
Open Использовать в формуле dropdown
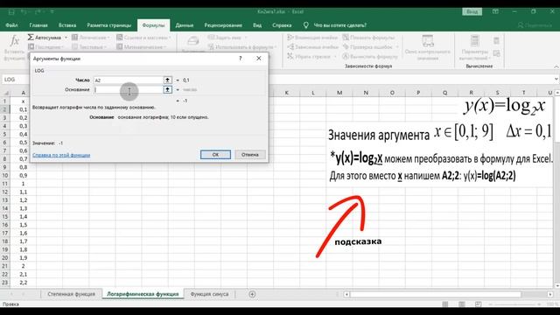[x=242, y=46]
